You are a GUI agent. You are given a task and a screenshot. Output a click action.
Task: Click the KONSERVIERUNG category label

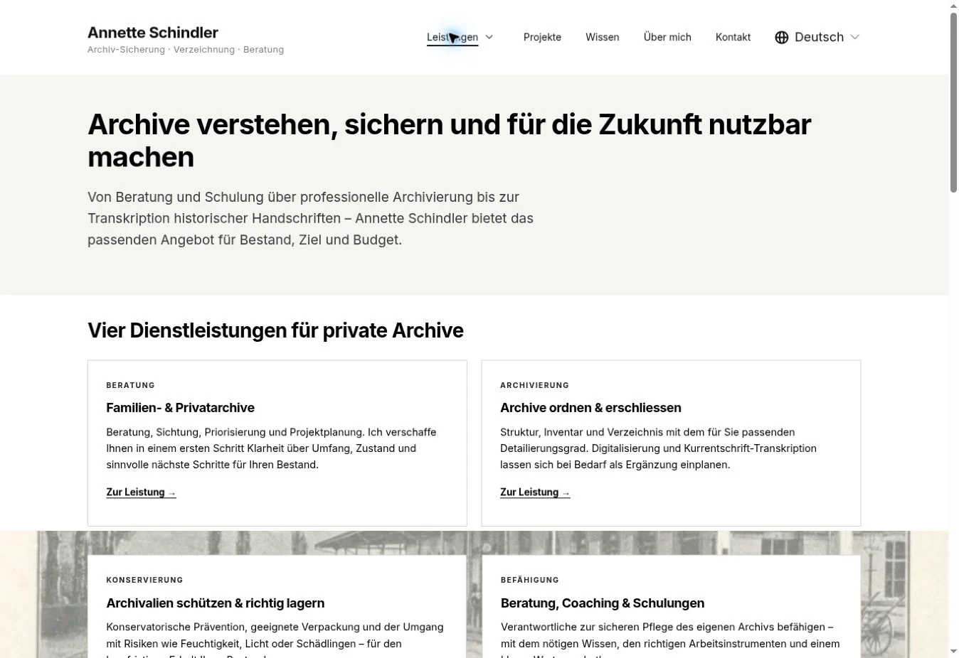144,580
